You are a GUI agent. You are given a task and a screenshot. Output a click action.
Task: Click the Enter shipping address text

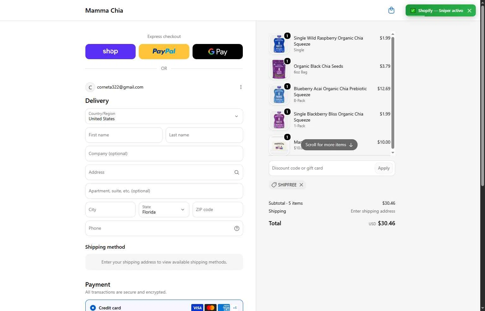tap(373, 211)
